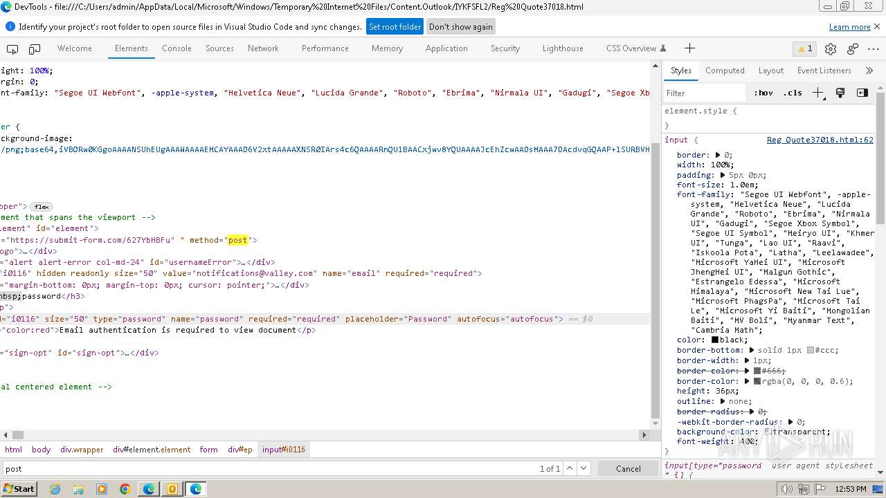The image size is (886, 498).
Task: Expand border-width shorthand triangle
Action: click(x=747, y=361)
